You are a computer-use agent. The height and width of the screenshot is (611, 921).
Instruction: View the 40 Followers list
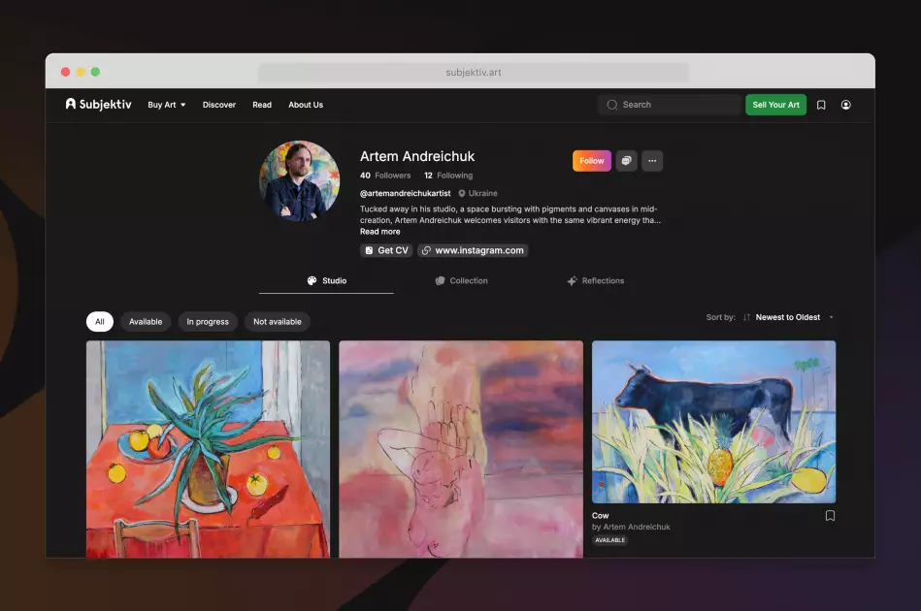(385, 176)
